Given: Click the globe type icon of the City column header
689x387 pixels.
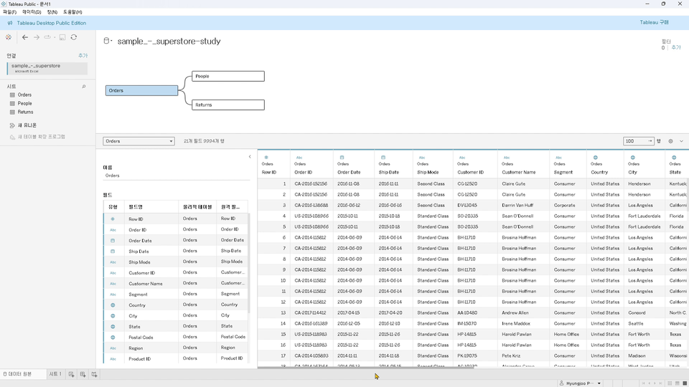Looking at the screenshot, I should coord(633,157).
